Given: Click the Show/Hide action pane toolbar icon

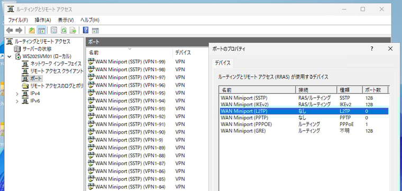Looking at the screenshot, I should 95,31.
